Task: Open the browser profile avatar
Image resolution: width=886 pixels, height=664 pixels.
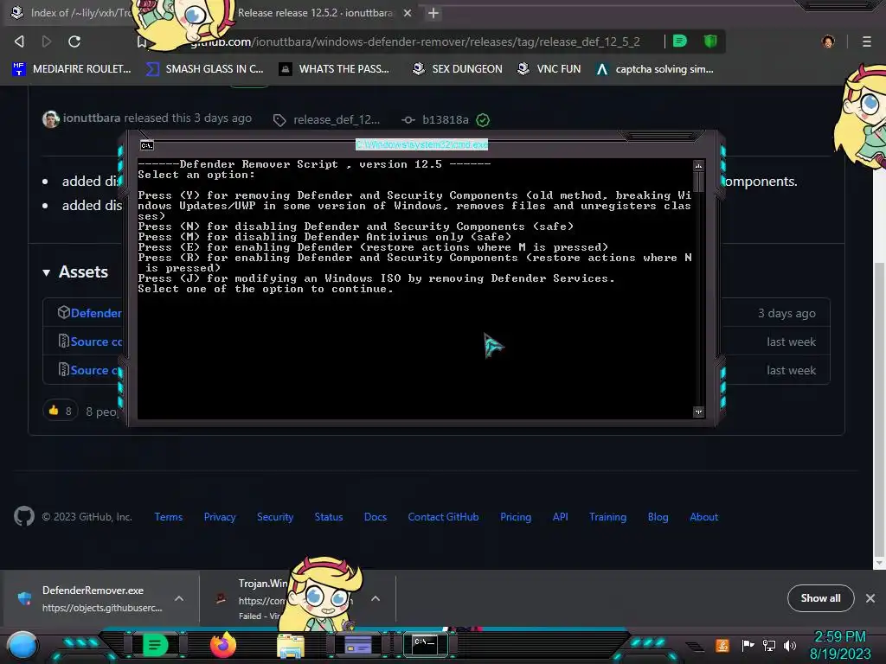Action: click(828, 41)
